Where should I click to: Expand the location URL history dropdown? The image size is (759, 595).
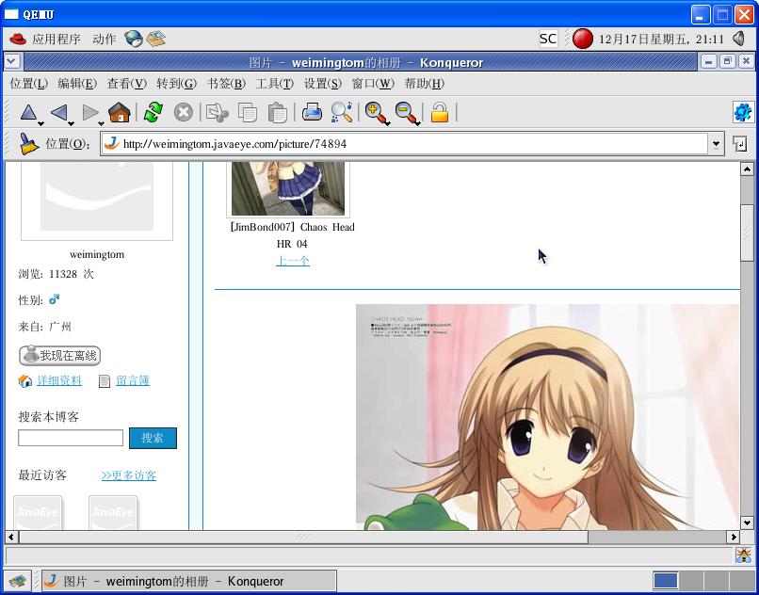point(716,144)
